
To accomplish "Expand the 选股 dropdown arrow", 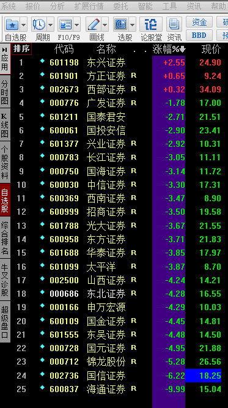I will point(132,25).
